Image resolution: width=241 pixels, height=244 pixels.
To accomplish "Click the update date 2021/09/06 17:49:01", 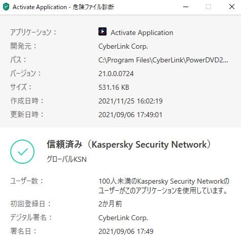I will [x=130, y=115].
